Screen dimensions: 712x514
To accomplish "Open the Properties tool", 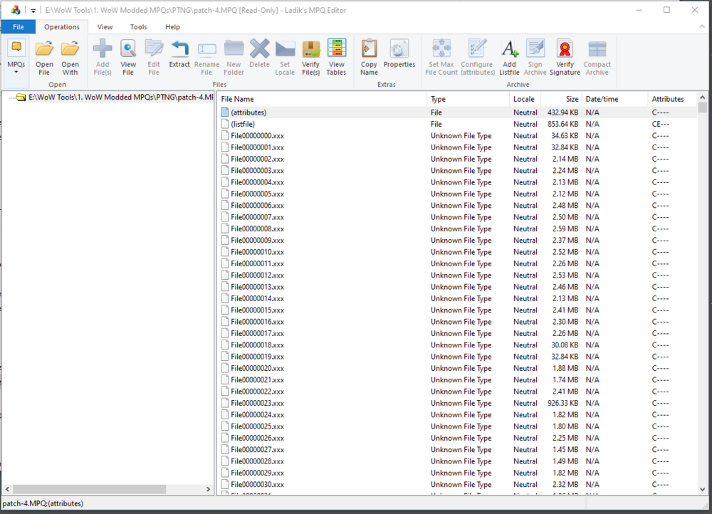I will (x=399, y=53).
